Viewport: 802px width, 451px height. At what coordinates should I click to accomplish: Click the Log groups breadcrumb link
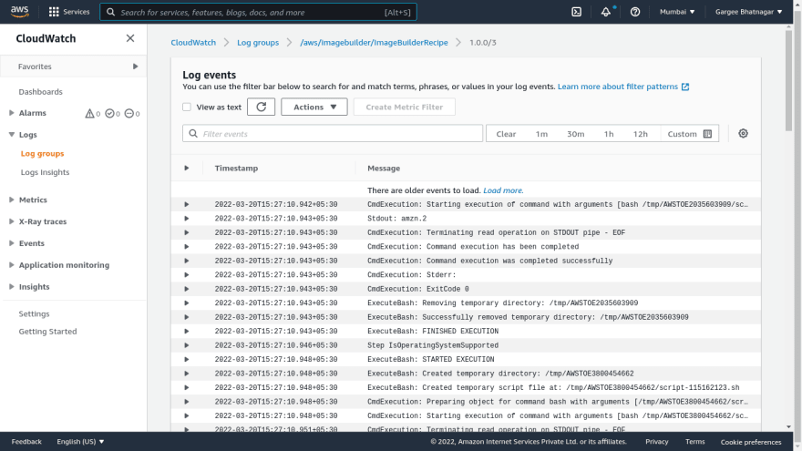click(258, 43)
